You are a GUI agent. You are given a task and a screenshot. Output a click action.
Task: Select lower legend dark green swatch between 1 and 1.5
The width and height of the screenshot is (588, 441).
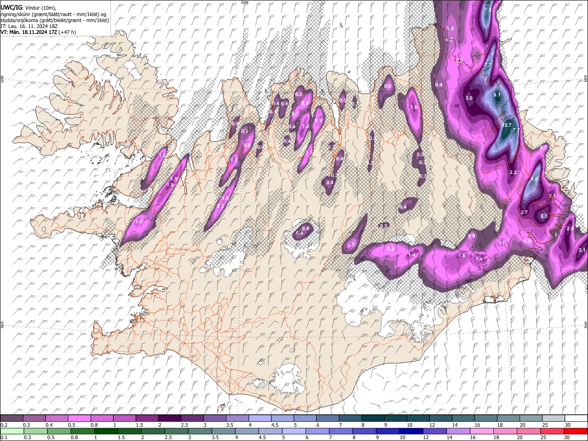[106, 431]
